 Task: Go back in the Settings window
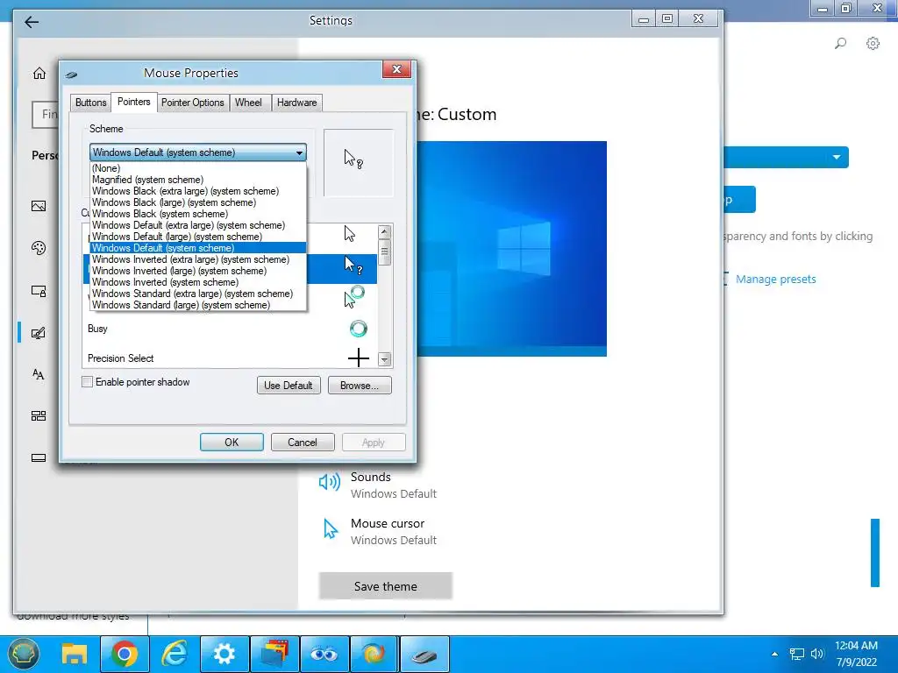(32, 22)
